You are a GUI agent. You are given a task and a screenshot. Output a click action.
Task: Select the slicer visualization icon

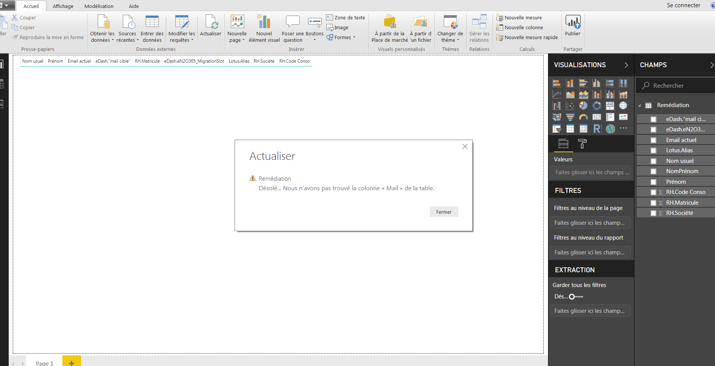click(x=557, y=129)
